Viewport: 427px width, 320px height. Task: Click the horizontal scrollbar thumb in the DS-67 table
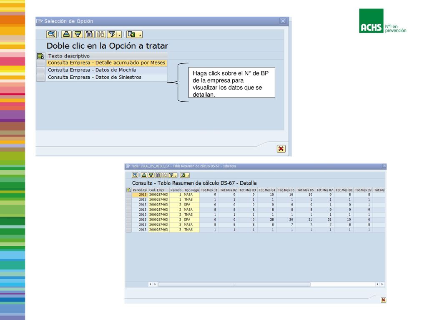pos(234,284)
